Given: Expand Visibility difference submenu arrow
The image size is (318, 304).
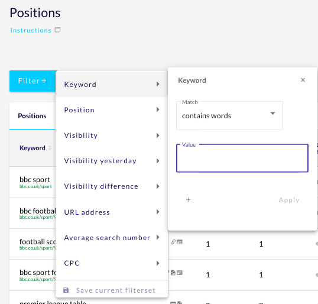Looking at the screenshot, I should (x=158, y=186).
